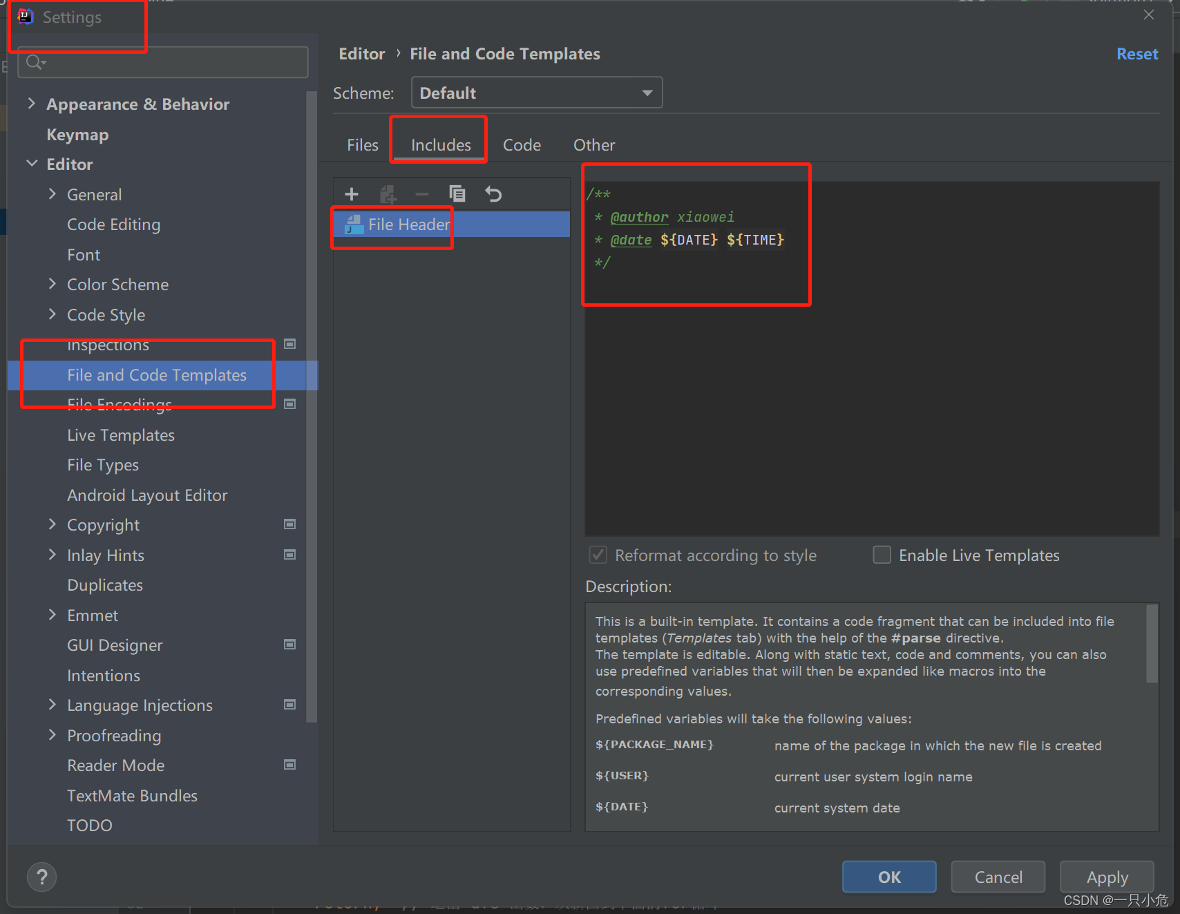Expand the Inlay Hints subsection
The image size is (1180, 914).
(52, 555)
